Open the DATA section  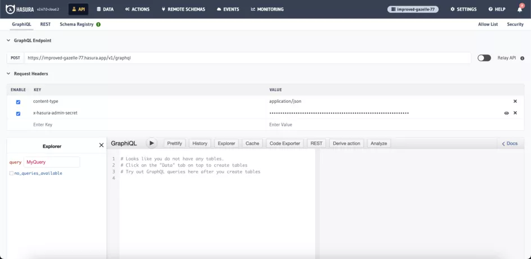[105, 9]
